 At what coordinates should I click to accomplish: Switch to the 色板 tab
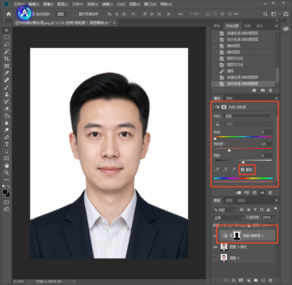pos(247,26)
